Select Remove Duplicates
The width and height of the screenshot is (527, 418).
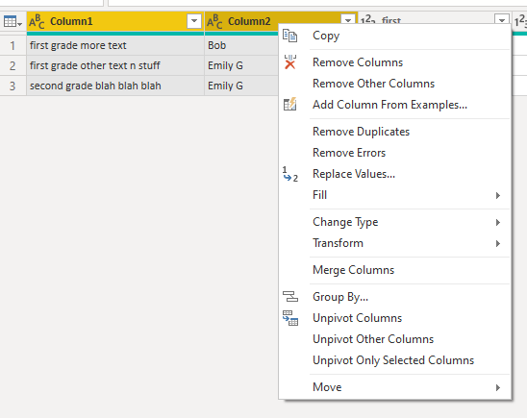click(x=395, y=132)
